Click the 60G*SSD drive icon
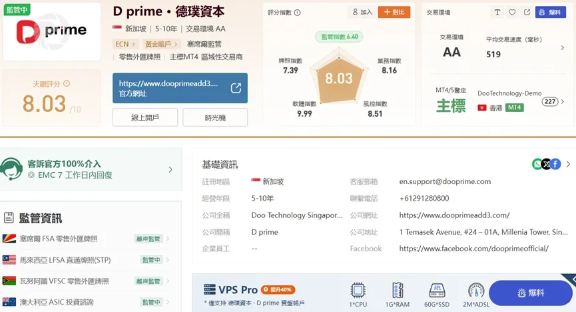The image size is (576, 312). [x=437, y=290]
